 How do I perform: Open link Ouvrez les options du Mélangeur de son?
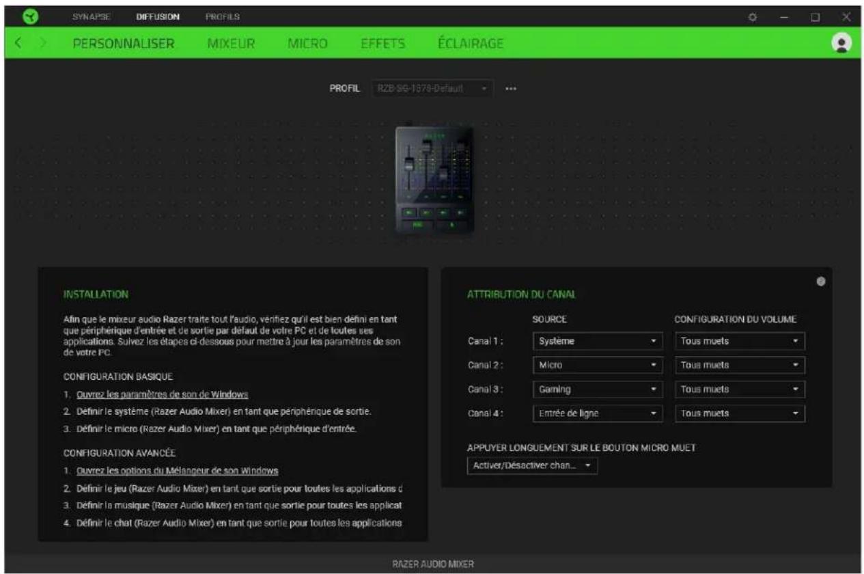[177, 471]
